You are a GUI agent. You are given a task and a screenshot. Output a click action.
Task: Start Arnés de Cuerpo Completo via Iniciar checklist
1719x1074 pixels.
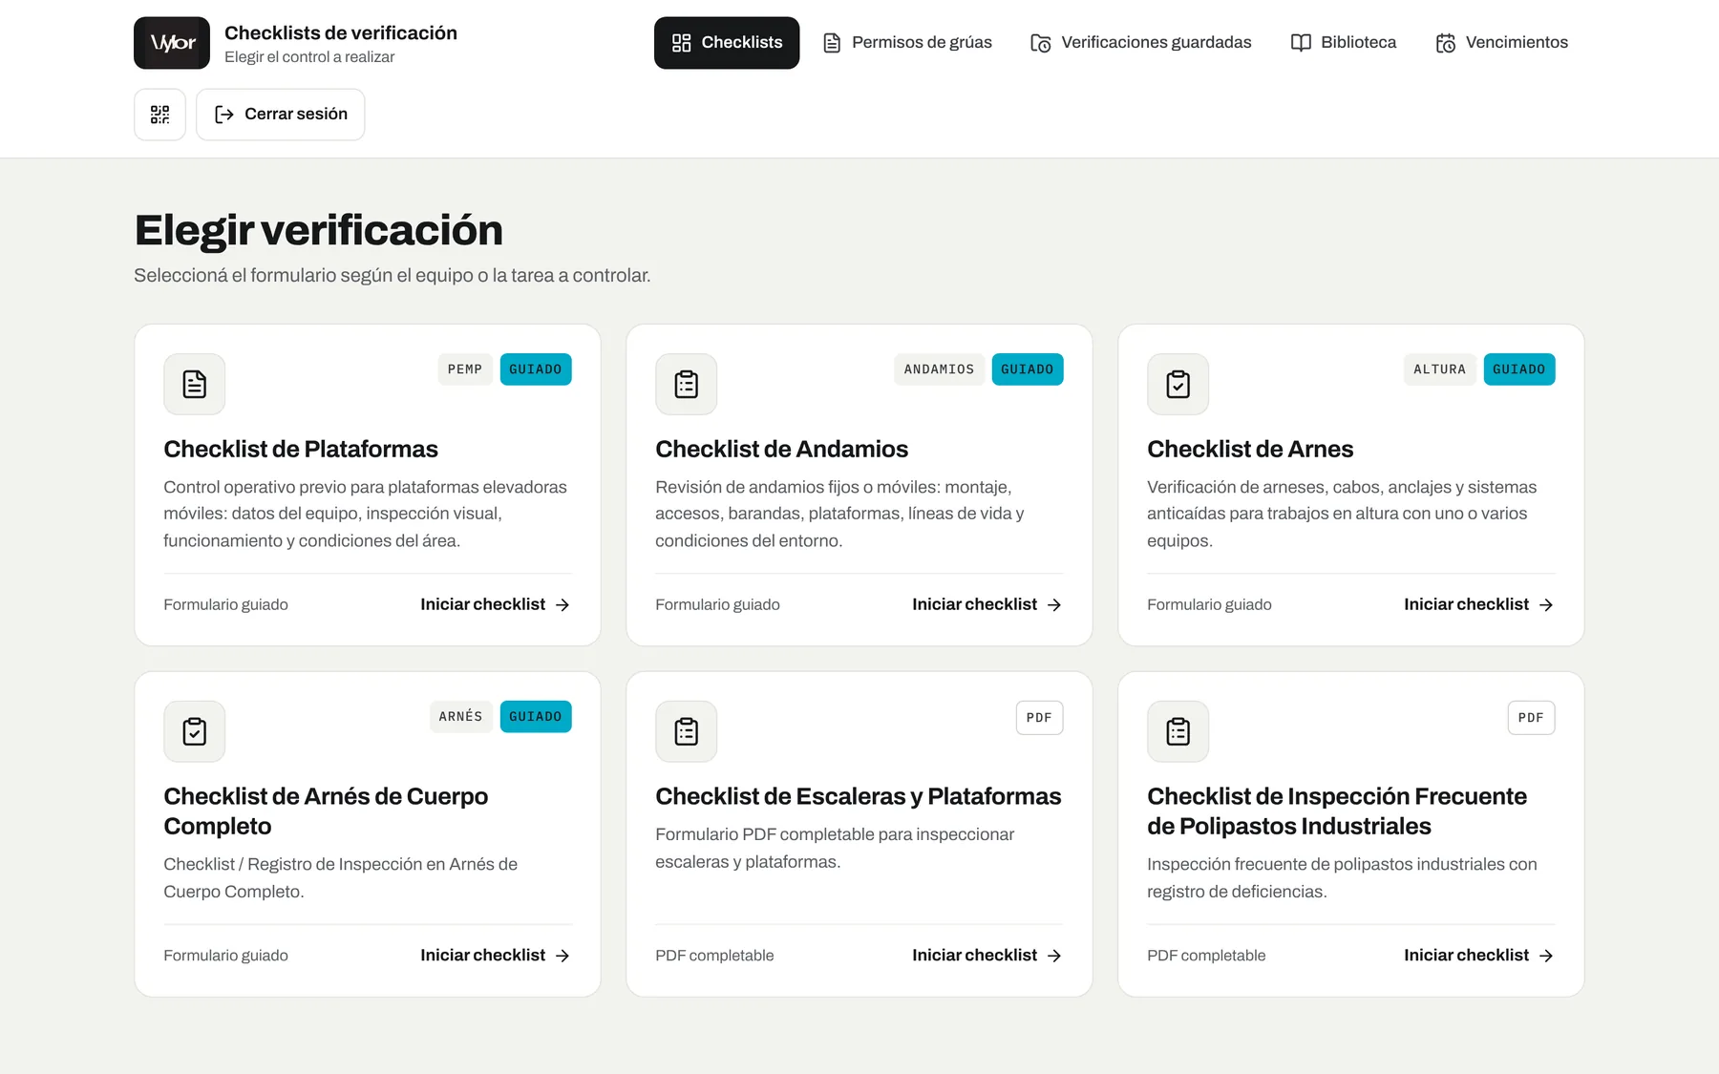[496, 956]
